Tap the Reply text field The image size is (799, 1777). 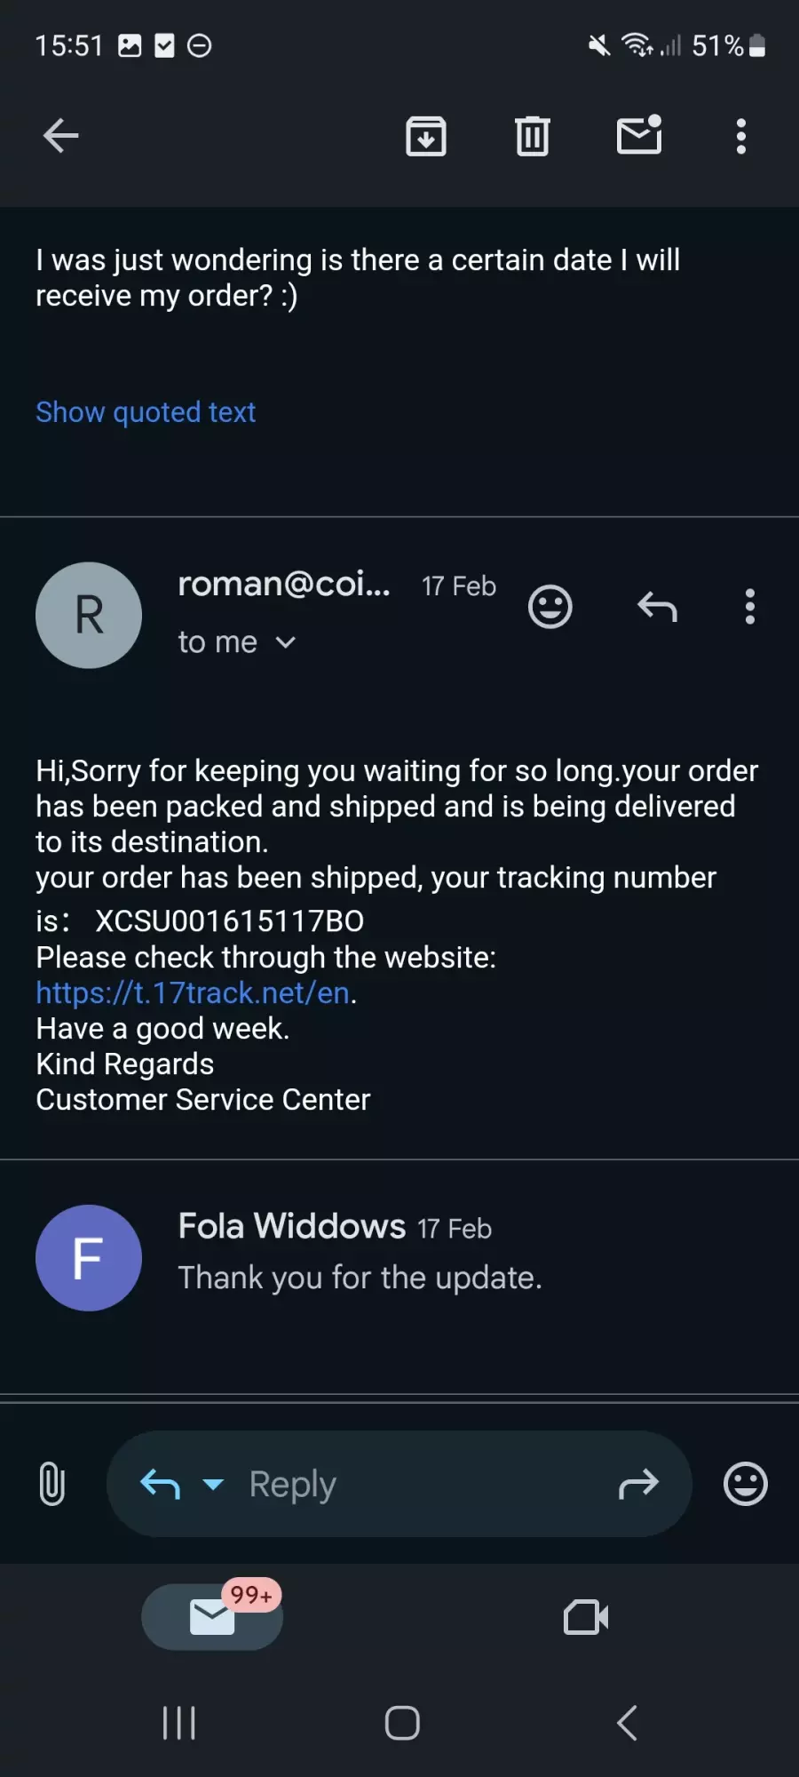point(399,1484)
